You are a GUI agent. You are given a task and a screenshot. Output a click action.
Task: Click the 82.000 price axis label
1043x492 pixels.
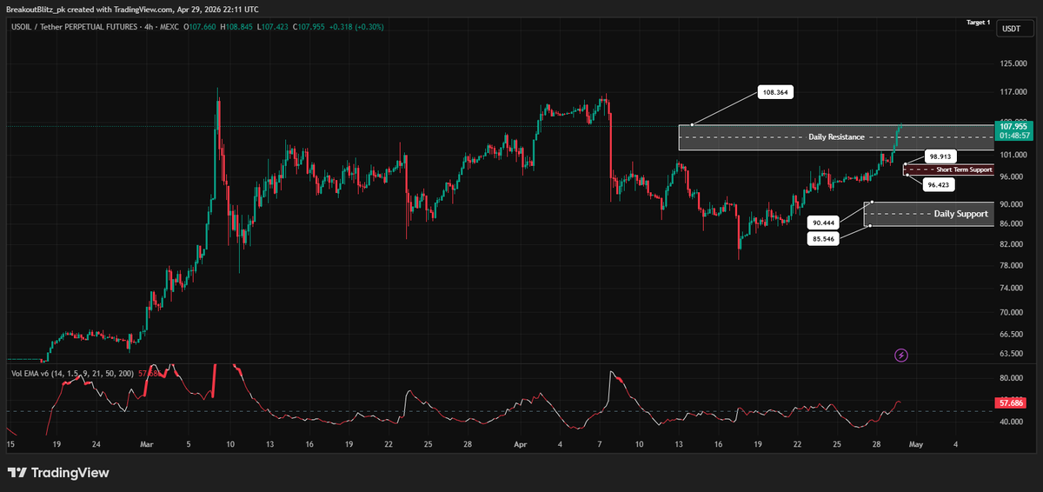point(1012,243)
